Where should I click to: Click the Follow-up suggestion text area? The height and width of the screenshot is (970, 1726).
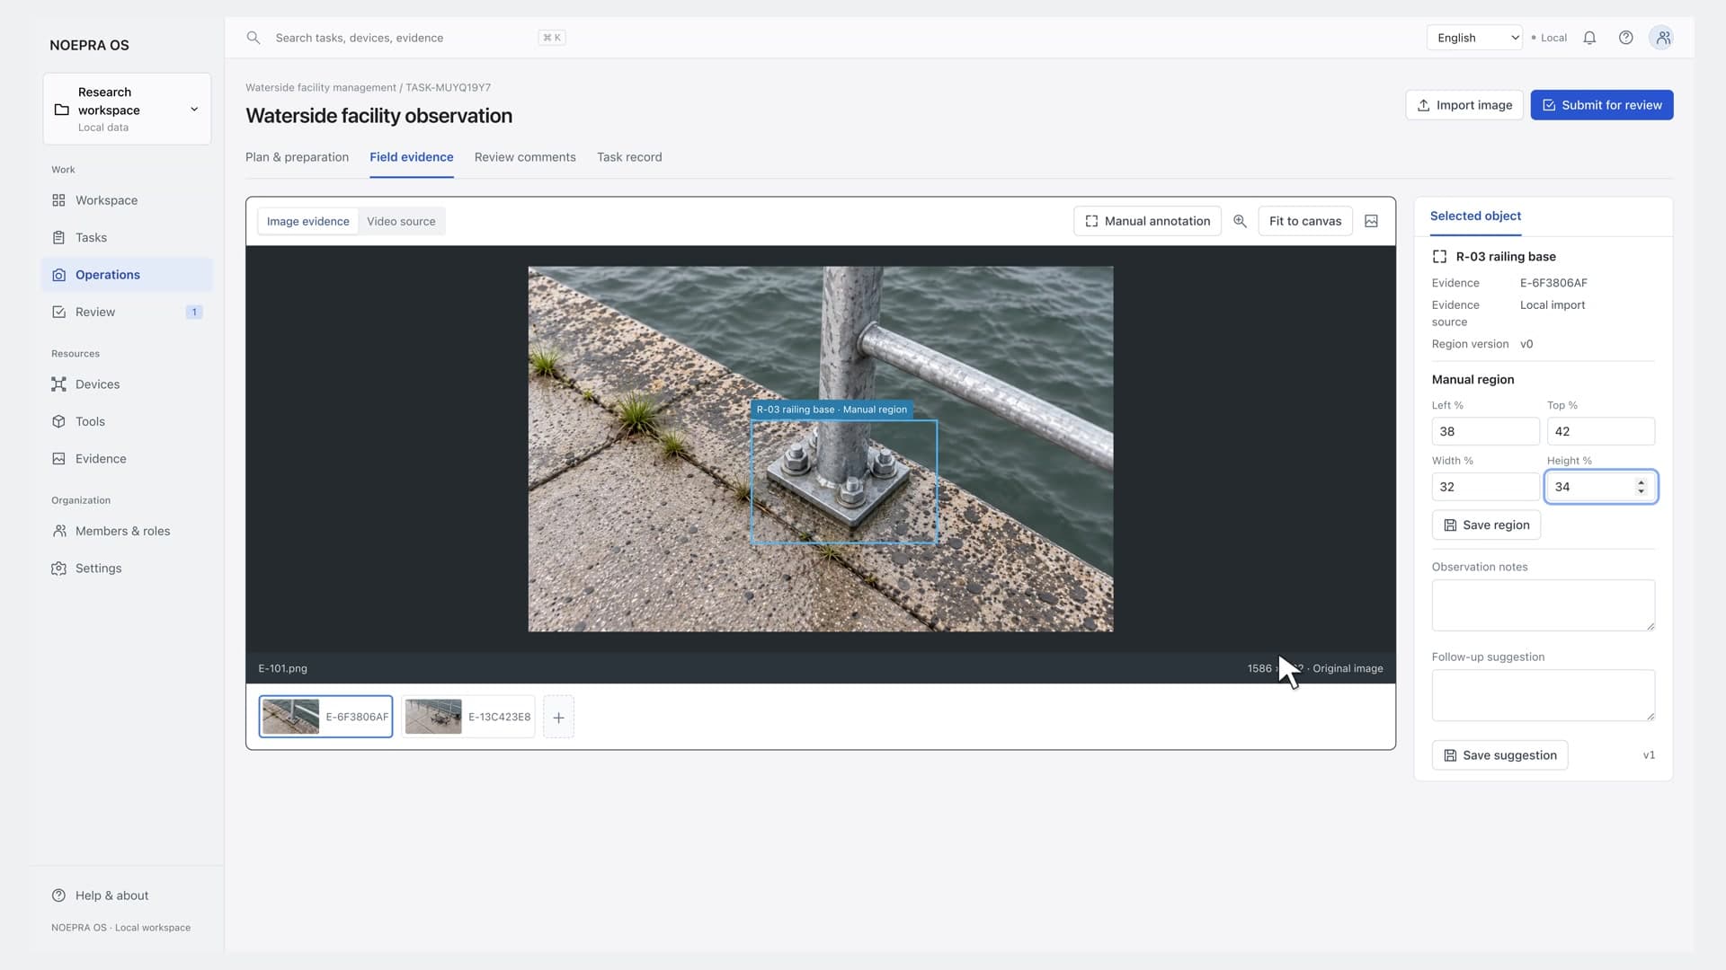[1543, 695]
